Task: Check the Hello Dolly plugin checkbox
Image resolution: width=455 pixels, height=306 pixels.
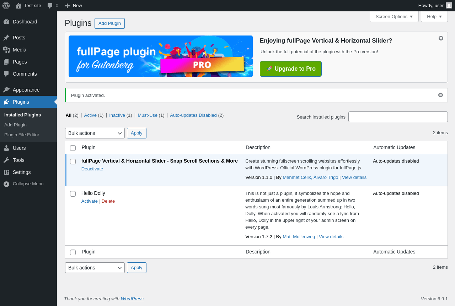Action: (x=73, y=194)
